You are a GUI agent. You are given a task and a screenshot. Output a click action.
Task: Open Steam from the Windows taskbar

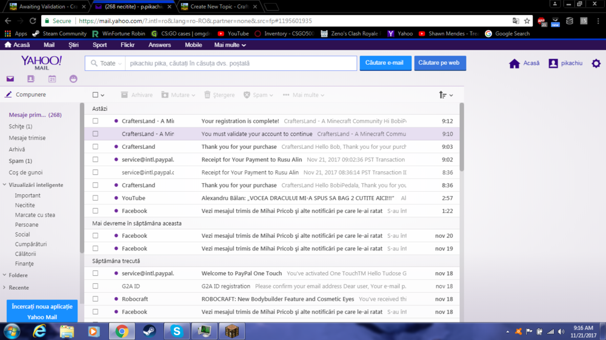click(149, 331)
